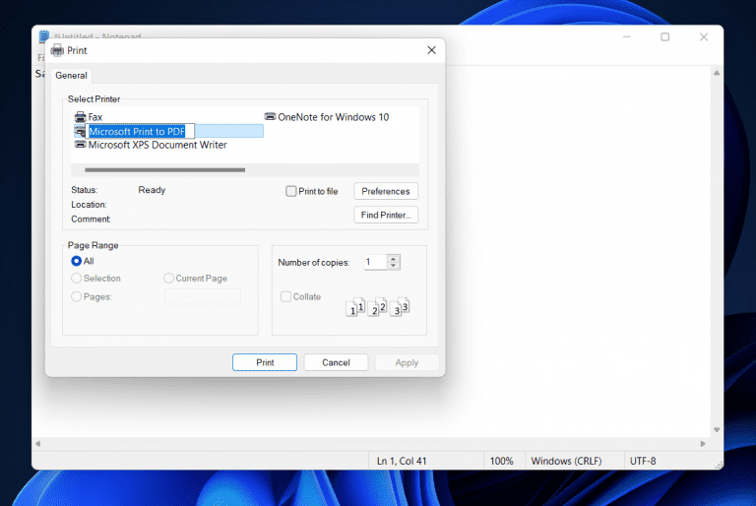Screen dimensions: 756x506
Task: Select the Microsoft XPS Document Writer icon
Action: click(x=80, y=145)
